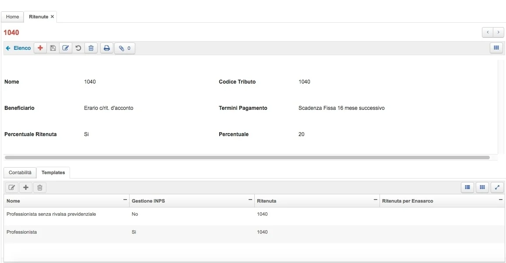506x263 pixels.
Task: Go back to Elenco list
Action: (18, 48)
